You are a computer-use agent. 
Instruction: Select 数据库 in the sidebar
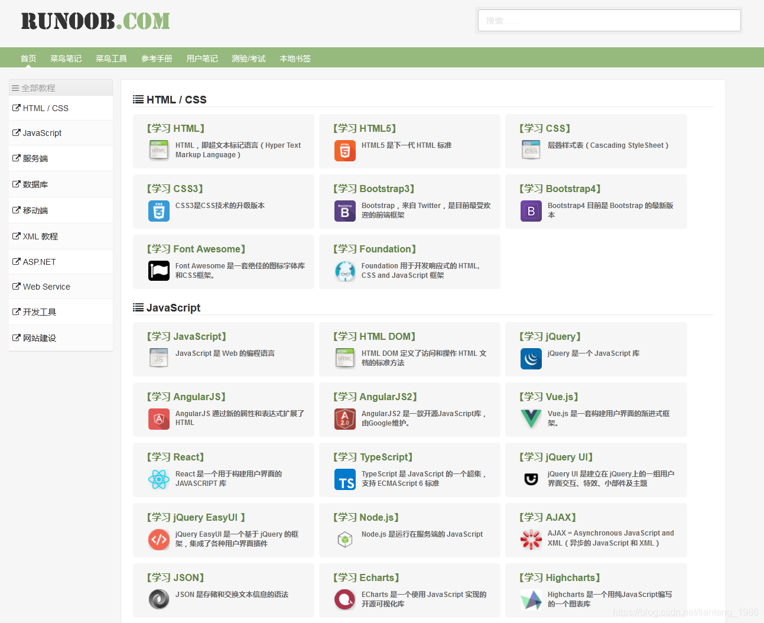(61, 184)
